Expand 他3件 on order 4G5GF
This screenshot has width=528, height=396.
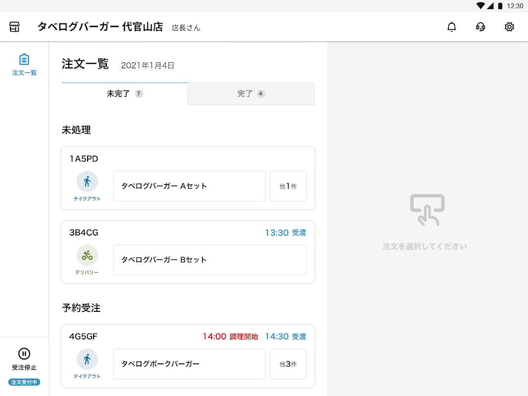pyautogui.click(x=288, y=364)
